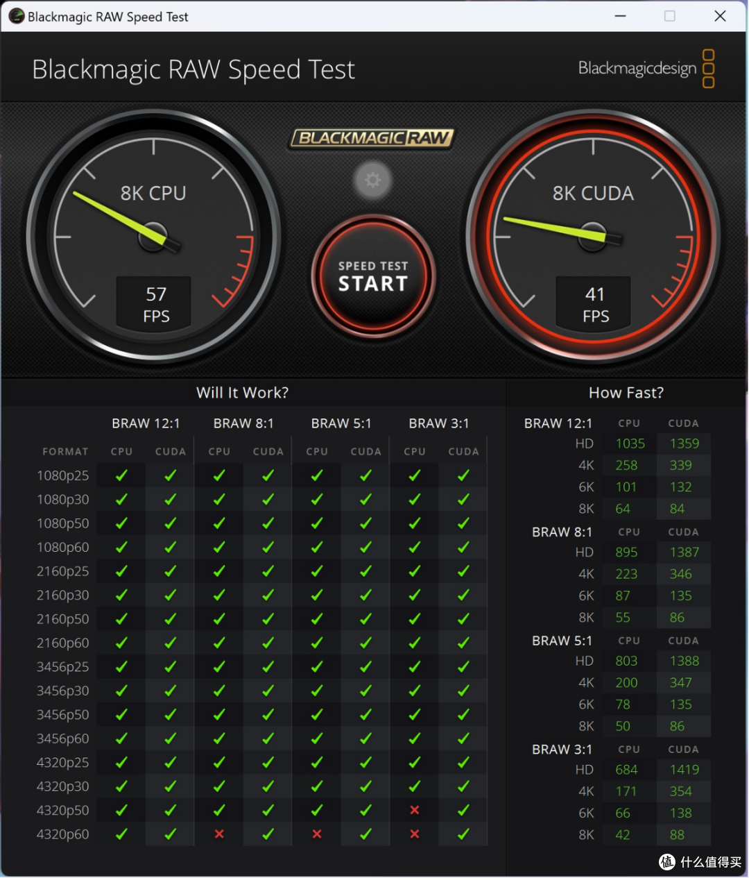Screen dimensions: 749x878
Task: Click the app icon in title bar
Action: pyautogui.click(x=16, y=16)
